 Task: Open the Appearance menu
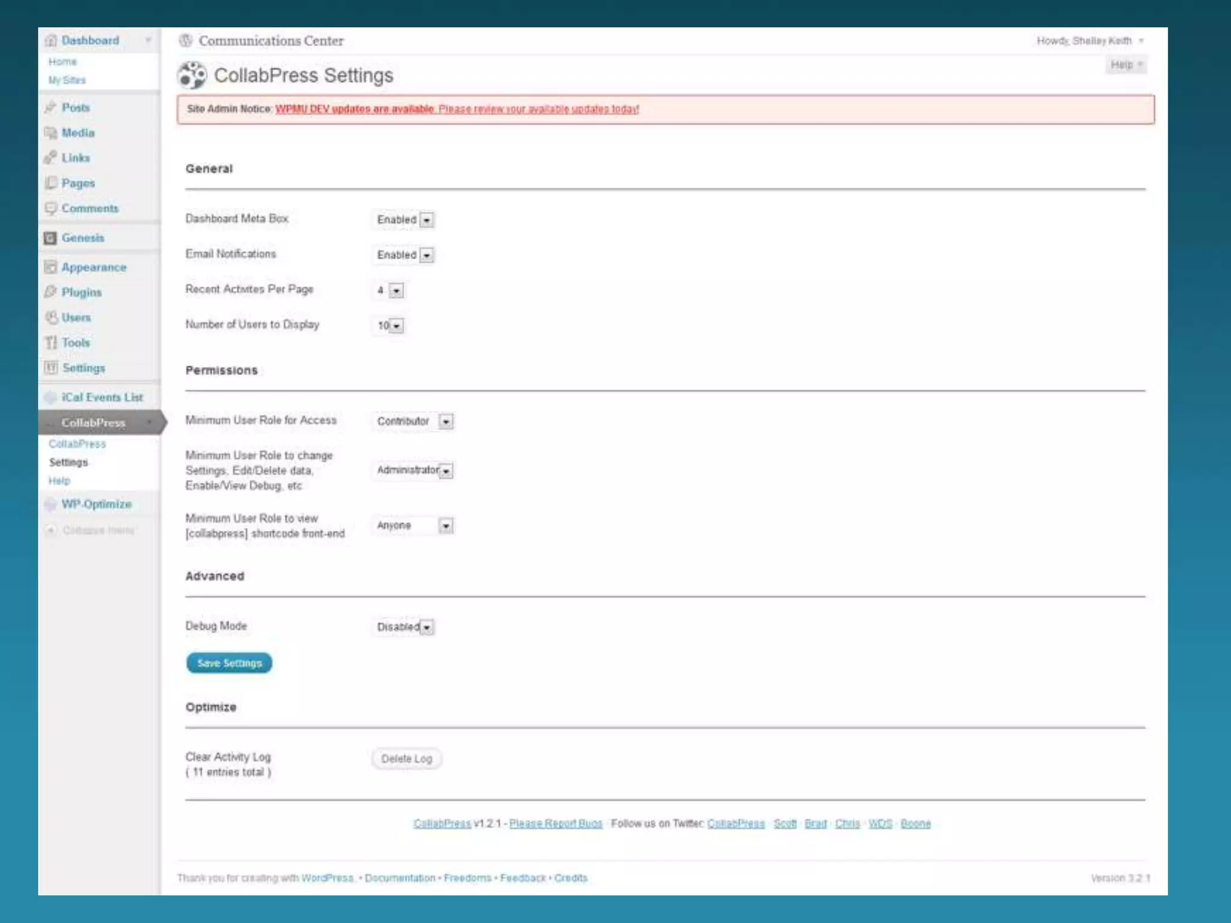[x=94, y=267]
